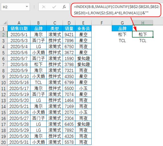The image size is (163, 146).
Task: Click date cell 2020/5/16
Action: point(19,82)
